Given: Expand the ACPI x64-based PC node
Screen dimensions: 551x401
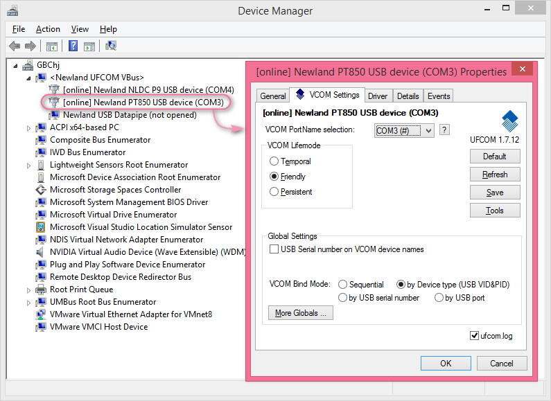Looking at the screenshot, I should tap(28, 128).
